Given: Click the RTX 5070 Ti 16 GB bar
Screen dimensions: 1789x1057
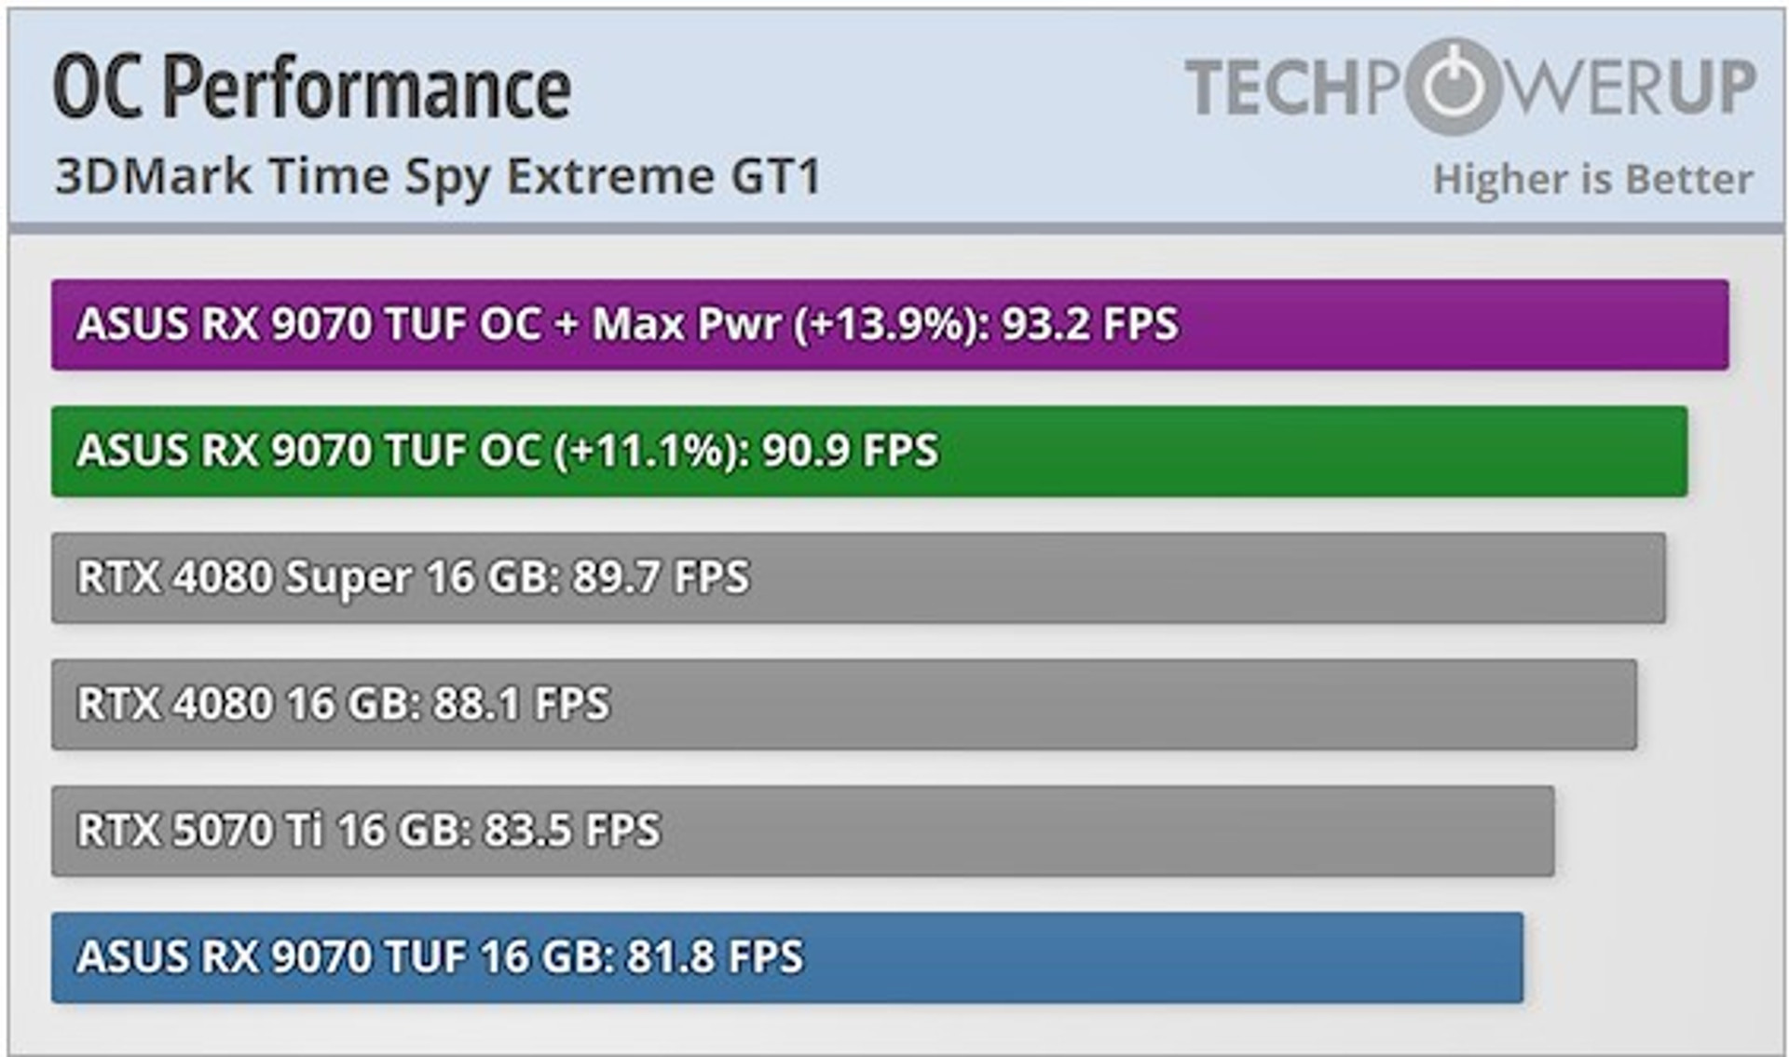Looking at the screenshot, I should point(802,832).
